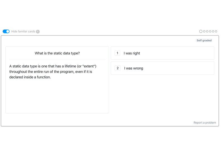Click the number 2 key badge
The height and width of the screenshot is (154, 223).
pos(117,68)
